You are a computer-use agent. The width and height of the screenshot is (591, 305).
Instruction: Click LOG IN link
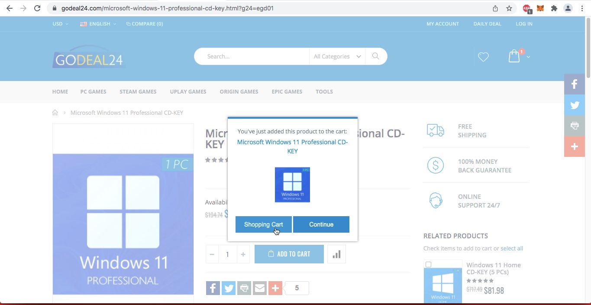[x=524, y=24]
